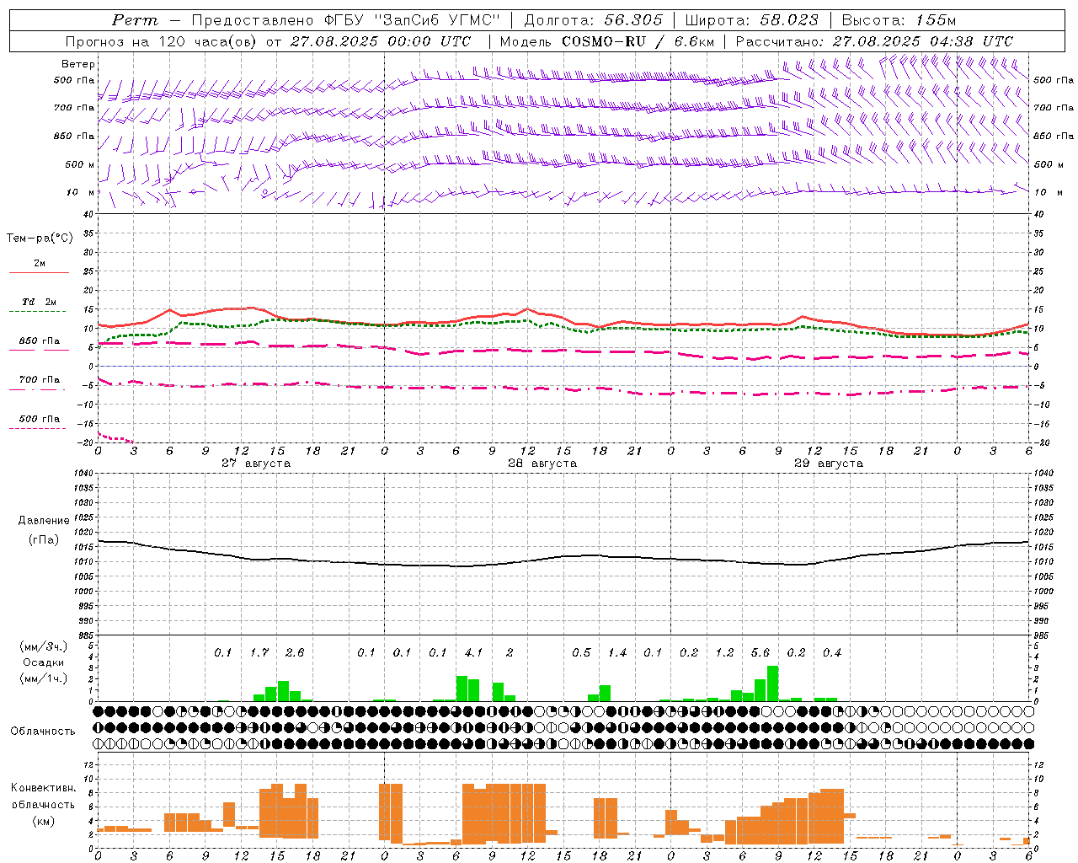
Task: Click the 'Конвективн.' convective cloud label
Action: (x=43, y=788)
